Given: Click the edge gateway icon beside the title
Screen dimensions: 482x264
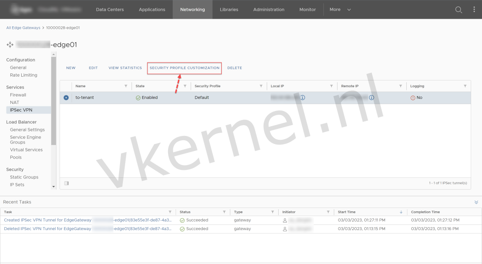Looking at the screenshot, I should [x=10, y=45].
